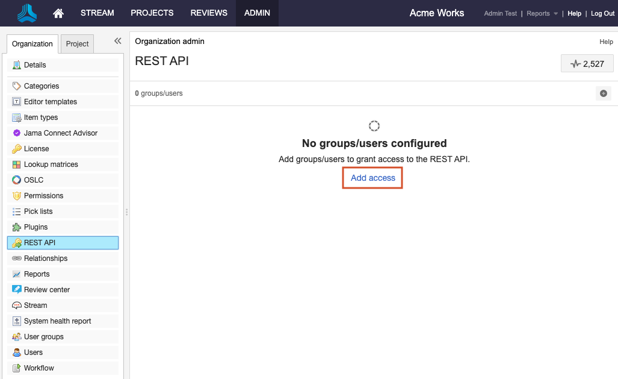Open Lookup matrices from the sidebar
618x379 pixels.
51,164
